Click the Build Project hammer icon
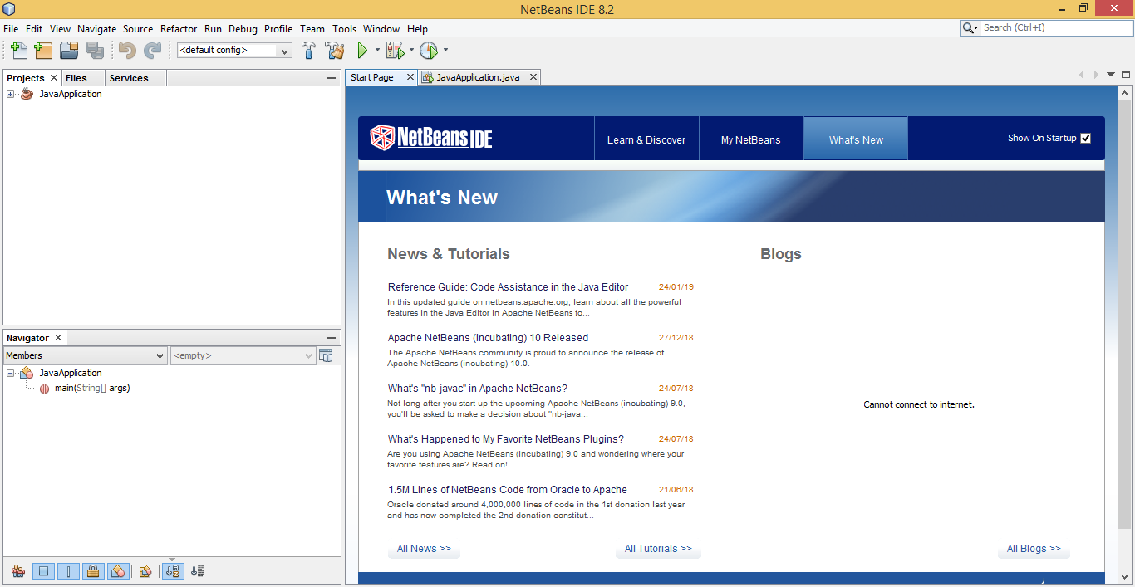The image size is (1135, 587). click(x=308, y=51)
